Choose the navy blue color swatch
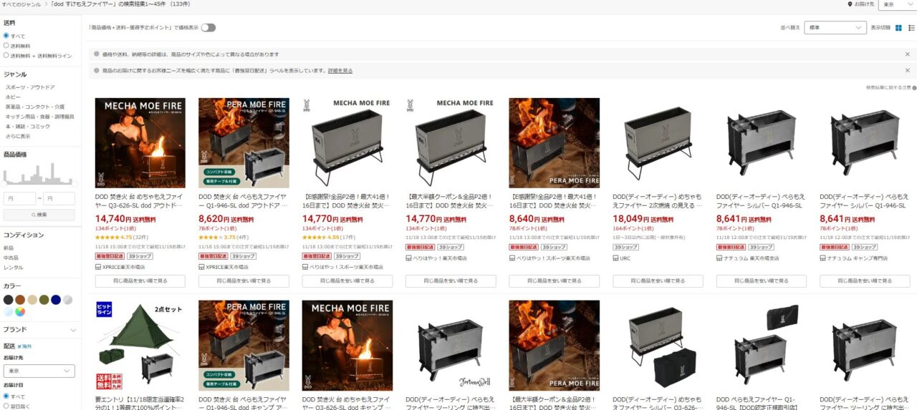Image resolution: width=917 pixels, height=410 pixels. point(56,300)
